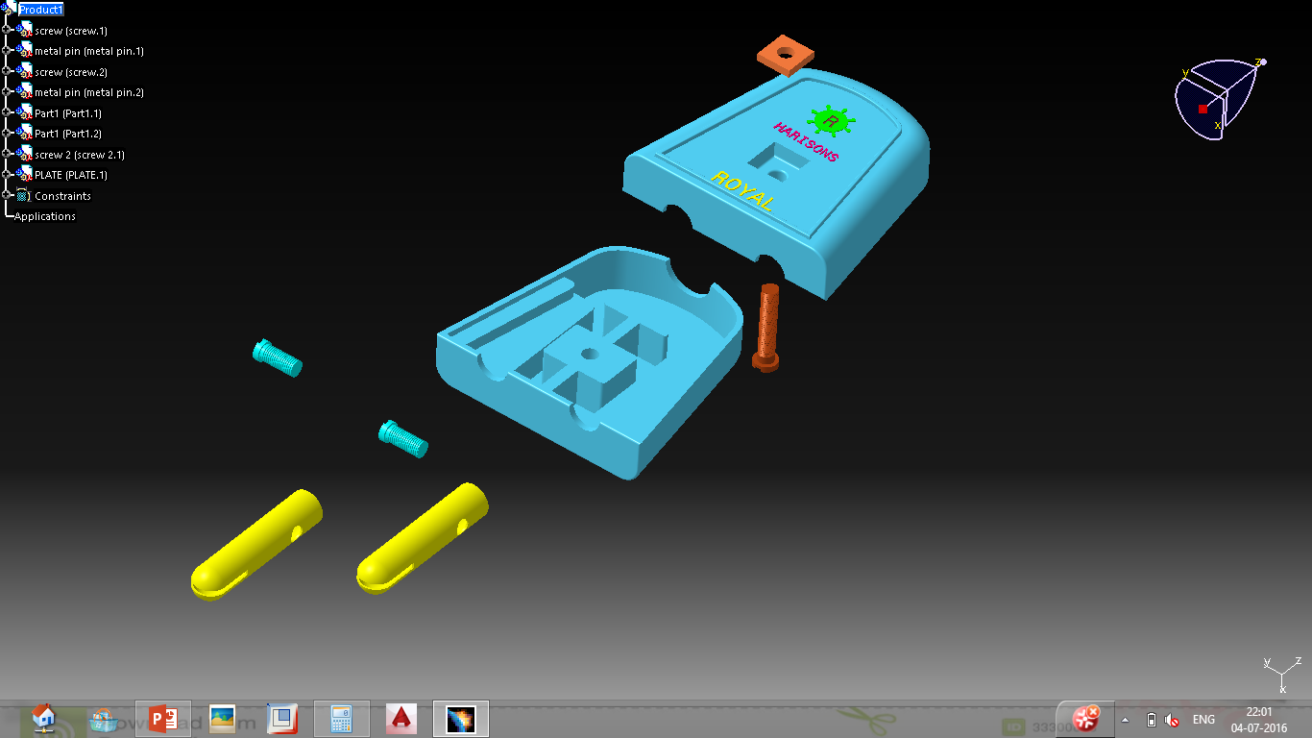Expand the PLATE (PLATE.1) tree node
This screenshot has height=738, width=1312.
tap(7, 174)
